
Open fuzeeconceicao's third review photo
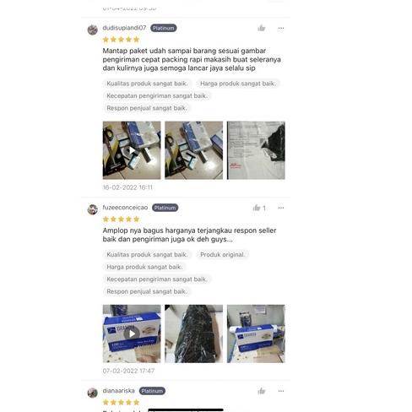tap(256, 333)
